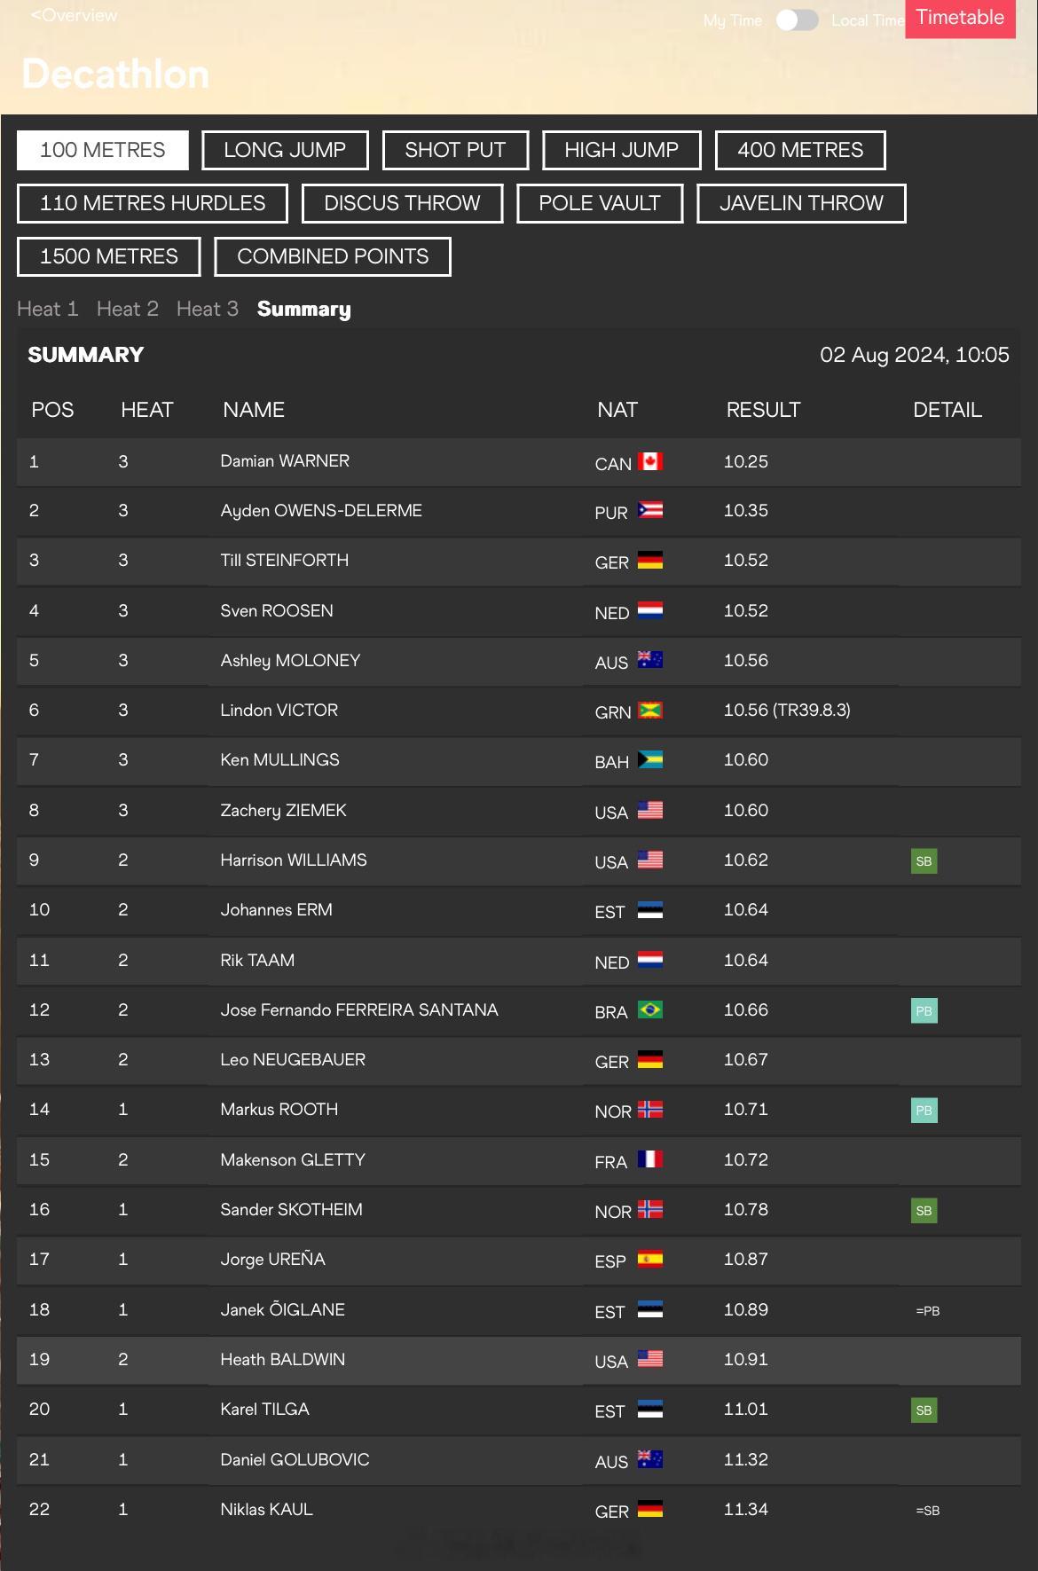Show the Combined Points standings
Image resolution: width=1038 pixels, height=1571 pixels.
click(333, 256)
